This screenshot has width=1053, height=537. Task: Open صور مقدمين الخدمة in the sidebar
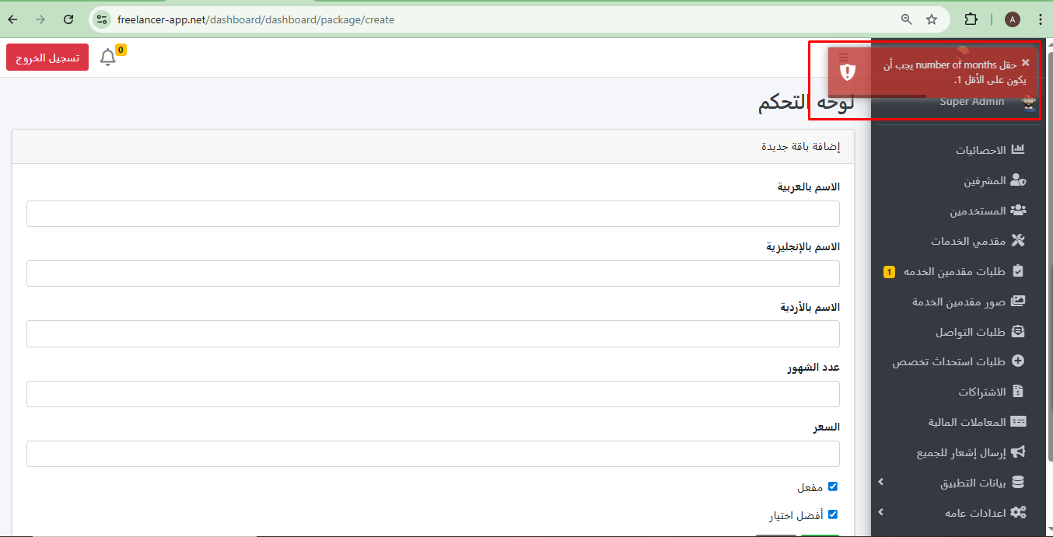pyautogui.click(x=959, y=302)
